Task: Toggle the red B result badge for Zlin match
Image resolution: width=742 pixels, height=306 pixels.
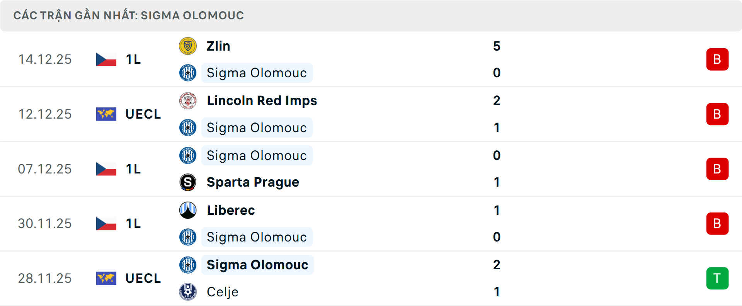Action: 717,59
